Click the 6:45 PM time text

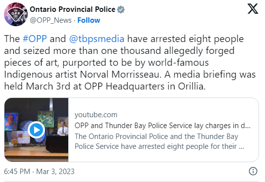(17, 172)
